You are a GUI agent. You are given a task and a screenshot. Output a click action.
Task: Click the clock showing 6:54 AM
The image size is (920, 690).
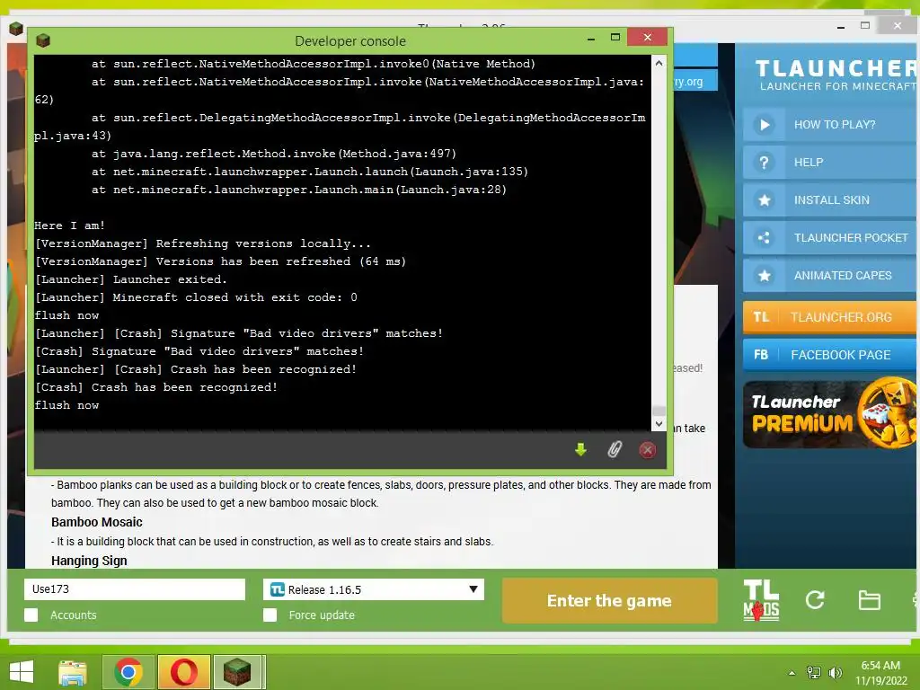pyautogui.click(x=880, y=666)
